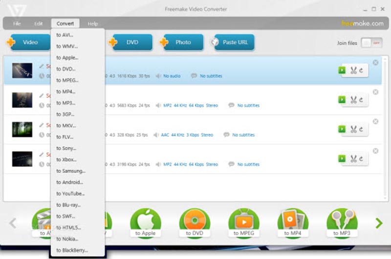
Task: Select the third video thumbnail
Action: click(x=22, y=129)
